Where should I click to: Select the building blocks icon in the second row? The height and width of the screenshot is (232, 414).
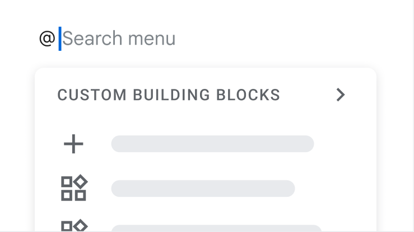pos(73,188)
